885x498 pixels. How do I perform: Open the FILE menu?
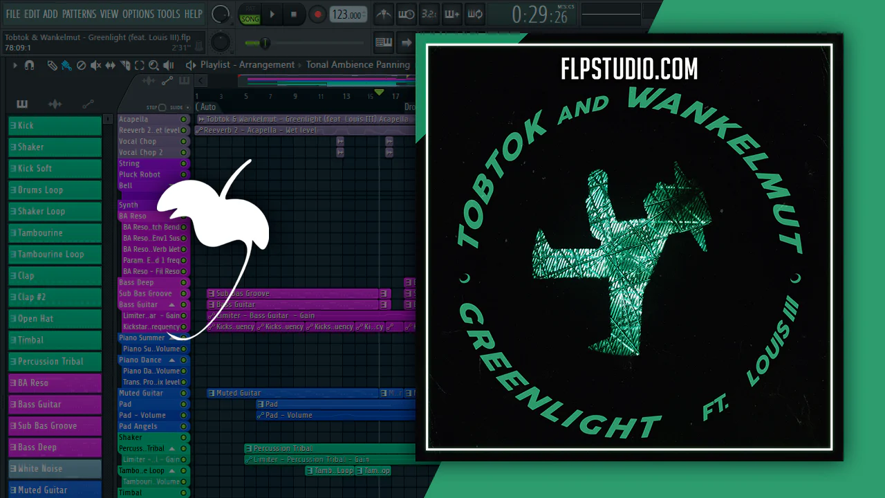(13, 14)
